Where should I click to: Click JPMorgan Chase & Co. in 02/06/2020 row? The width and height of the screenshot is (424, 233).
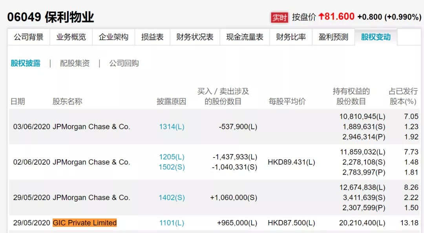point(91,162)
